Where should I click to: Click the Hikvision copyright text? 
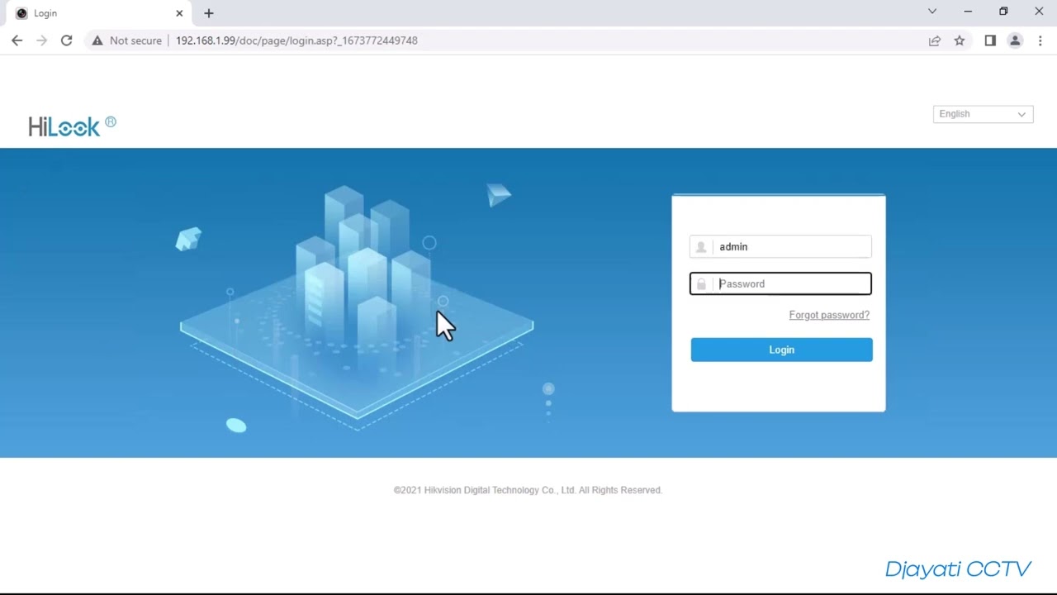(x=528, y=490)
